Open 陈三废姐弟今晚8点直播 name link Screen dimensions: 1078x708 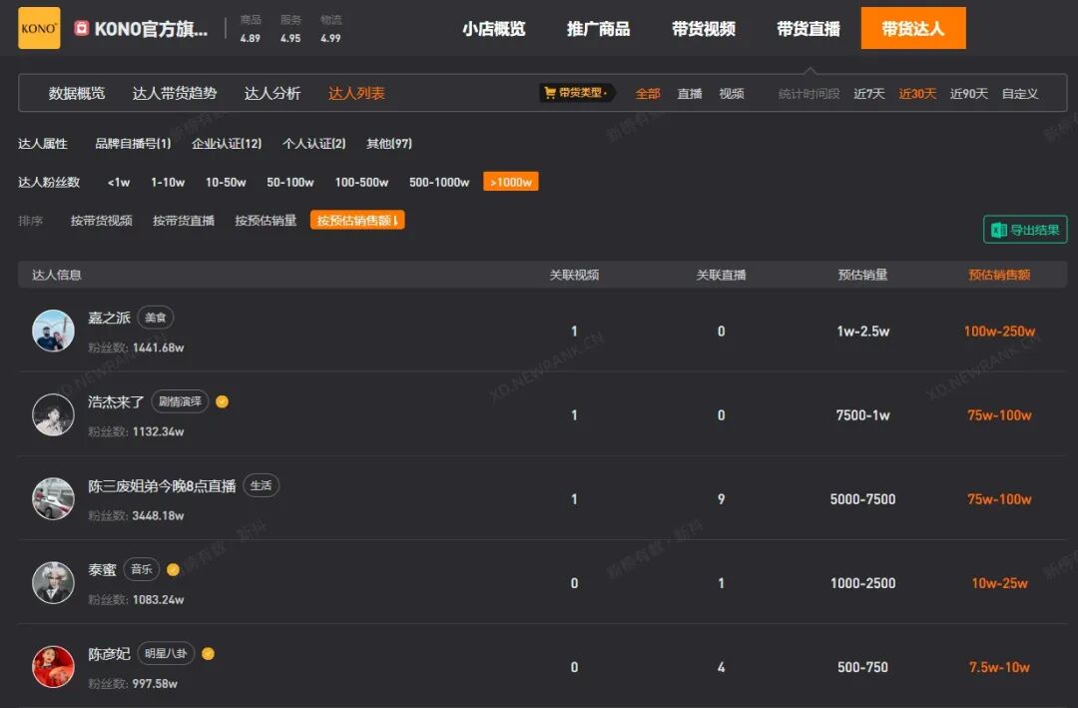pyautogui.click(x=163, y=485)
